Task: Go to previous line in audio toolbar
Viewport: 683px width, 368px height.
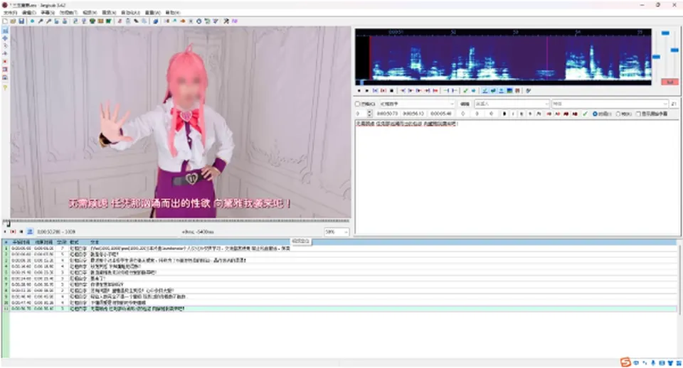Action: (359, 90)
